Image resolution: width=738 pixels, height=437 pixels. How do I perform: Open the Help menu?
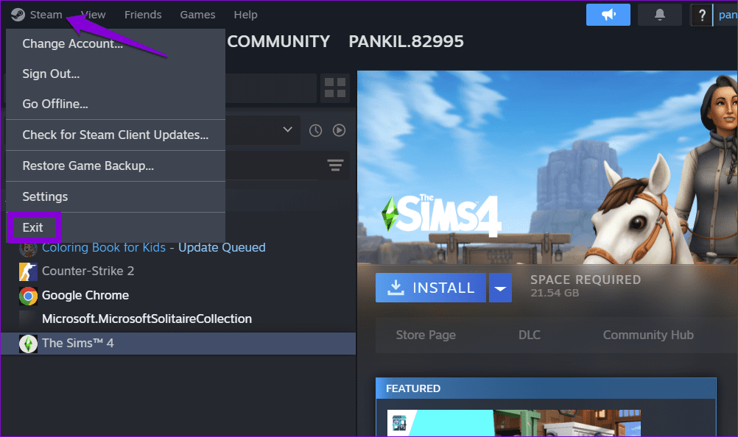(246, 15)
